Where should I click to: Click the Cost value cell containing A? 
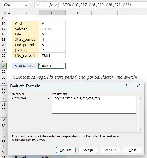pyautogui.click(x=52, y=23)
